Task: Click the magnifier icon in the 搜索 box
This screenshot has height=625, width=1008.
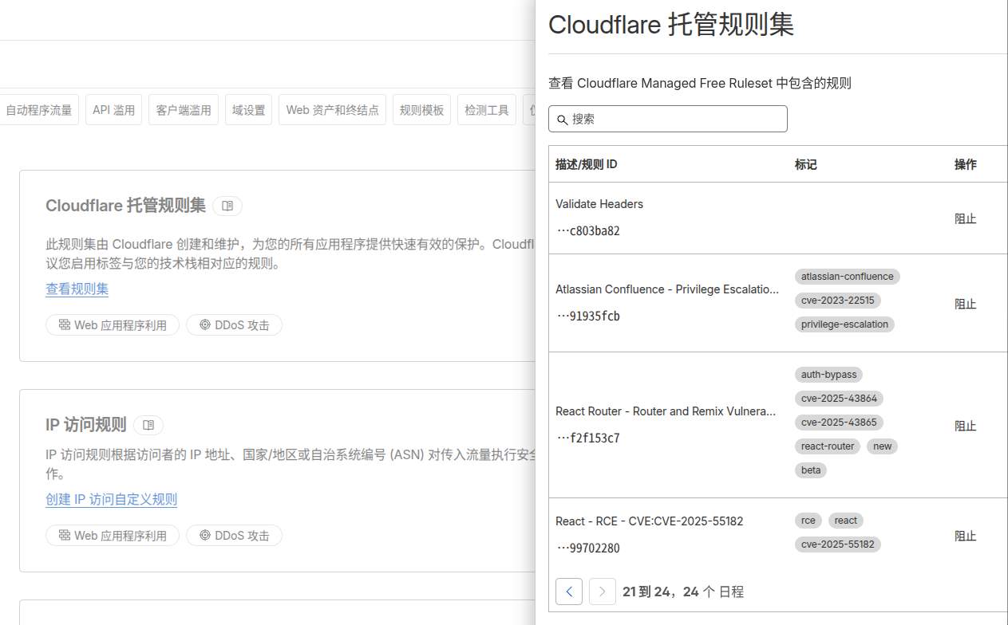Action: pyautogui.click(x=562, y=118)
